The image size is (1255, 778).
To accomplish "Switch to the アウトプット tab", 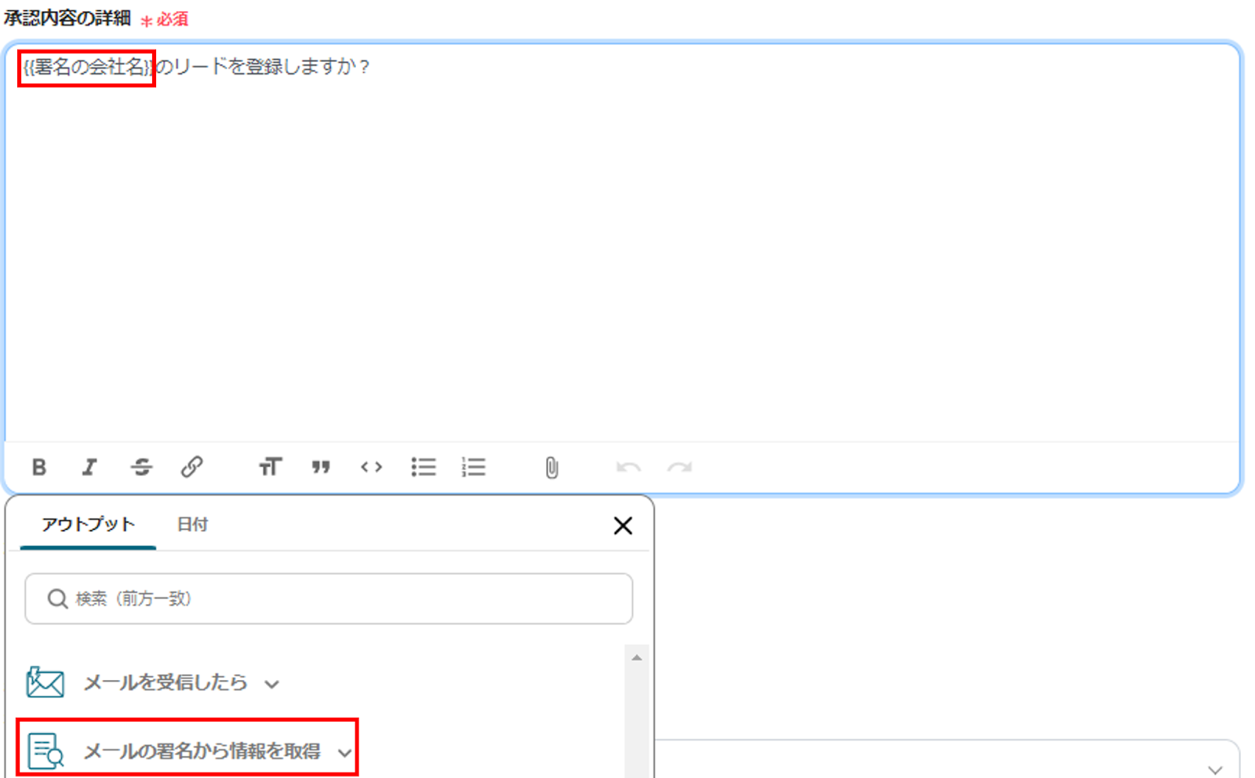I will 88,524.
